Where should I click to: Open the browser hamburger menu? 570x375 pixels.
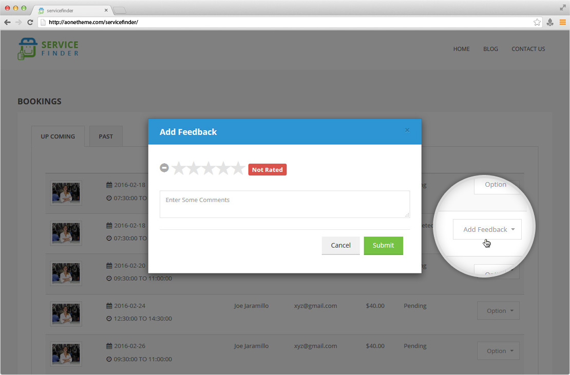[563, 22]
